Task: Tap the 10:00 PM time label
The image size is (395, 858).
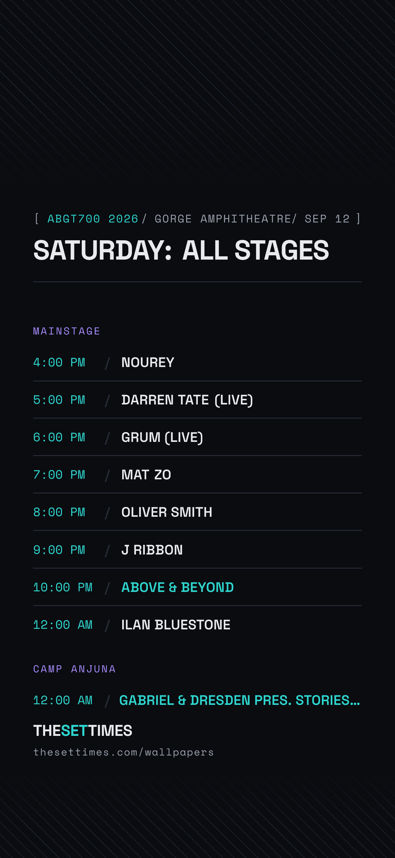Action: (63, 587)
